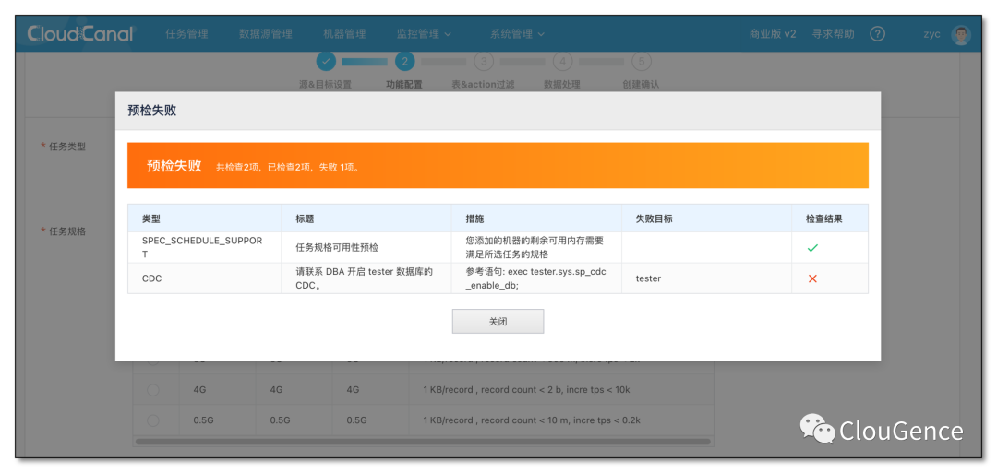This screenshot has width=997, height=473.
Task: Click 任务规格可用性预检 title cell
Action: (366, 248)
